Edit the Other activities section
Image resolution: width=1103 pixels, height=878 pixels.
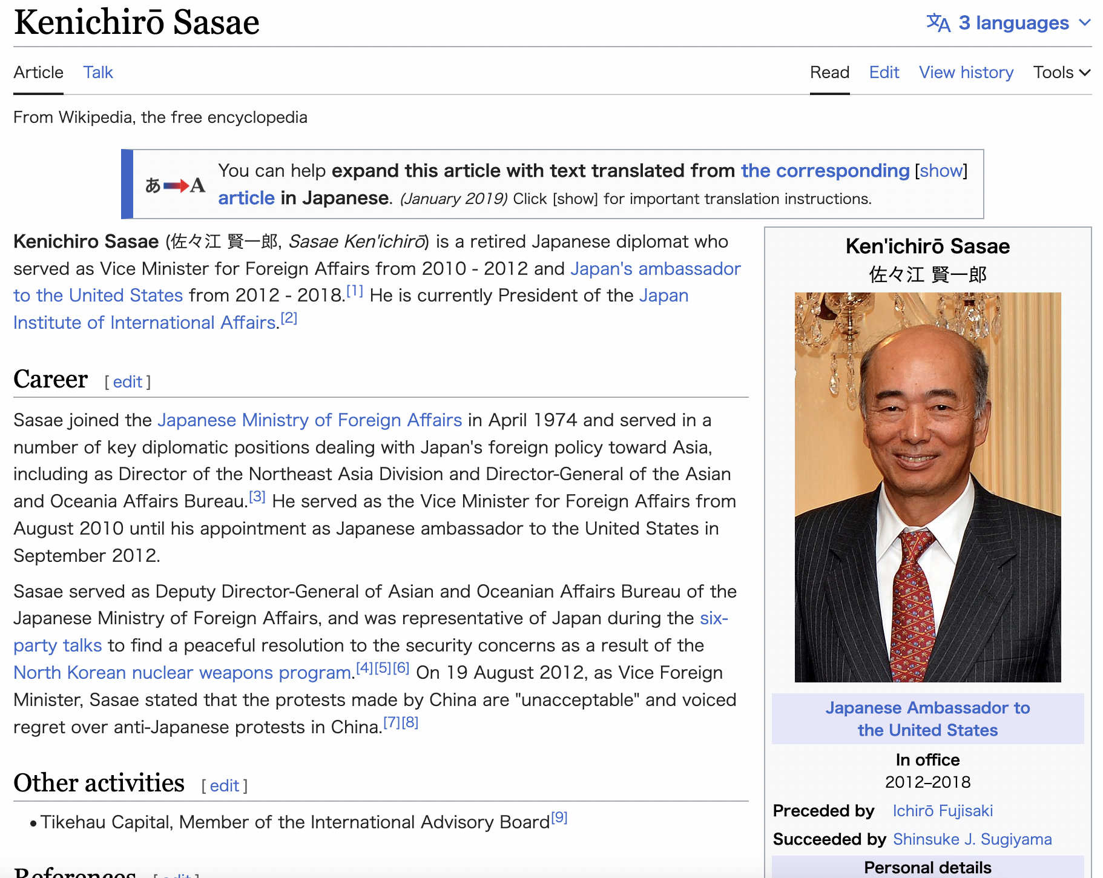(x=225, y=786)
